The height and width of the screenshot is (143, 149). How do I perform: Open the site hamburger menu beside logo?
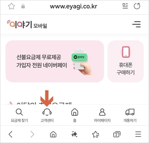tap(136, 24)
